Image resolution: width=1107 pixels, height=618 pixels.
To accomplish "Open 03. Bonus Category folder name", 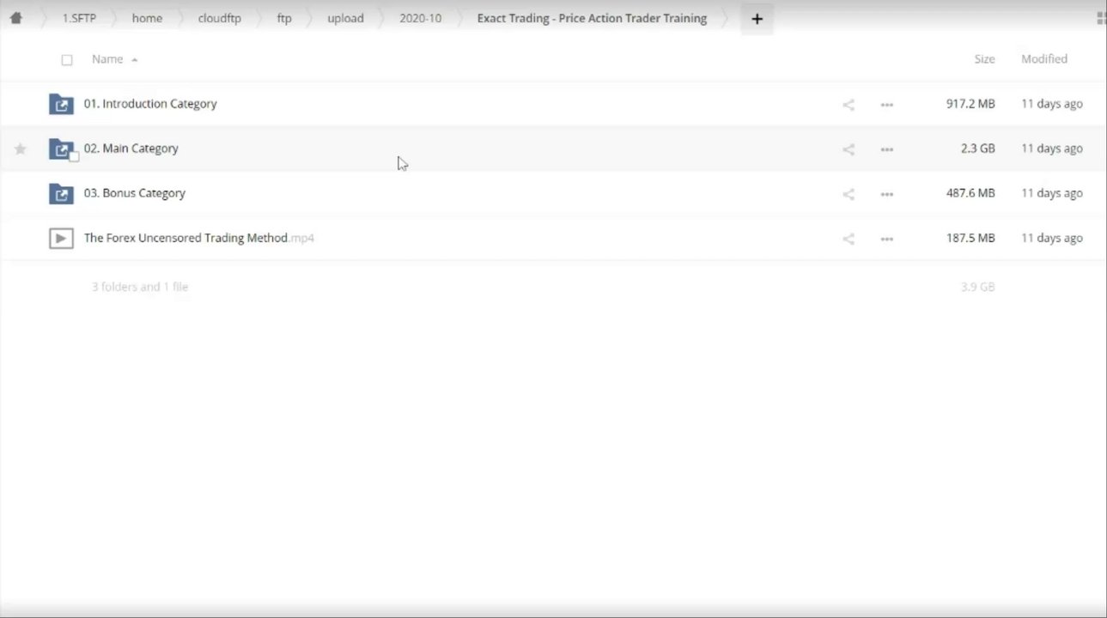I will point(135,193).
